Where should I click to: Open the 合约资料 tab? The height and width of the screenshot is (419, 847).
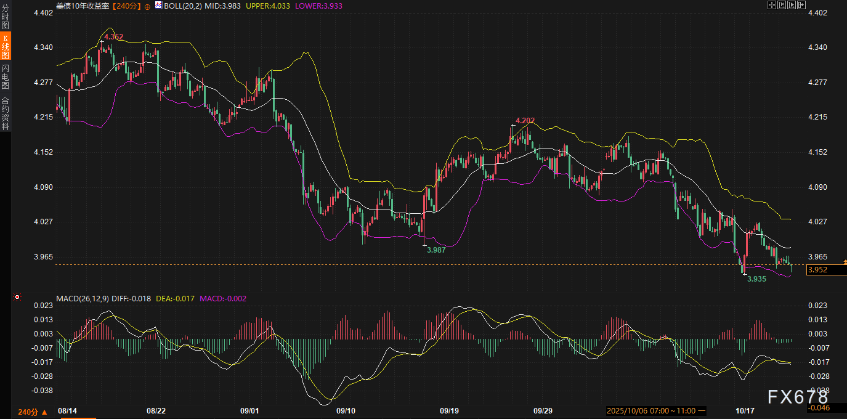point(5,113)
